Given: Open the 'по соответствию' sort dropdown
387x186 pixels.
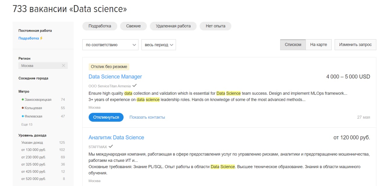Looking at the screenshot, I should [110, 45].
